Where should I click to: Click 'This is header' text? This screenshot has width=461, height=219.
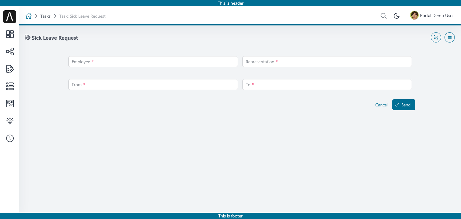pos(230,3)
